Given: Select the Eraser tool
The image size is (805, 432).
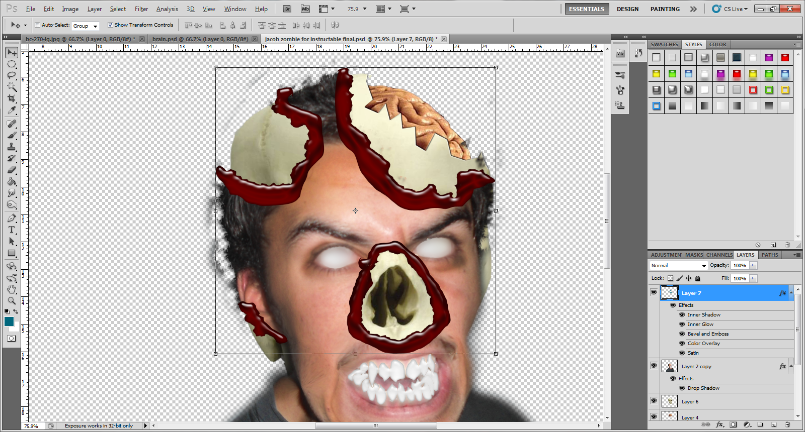Looking at the screenshot, I should pyautogui.click(x=12, y=170).
